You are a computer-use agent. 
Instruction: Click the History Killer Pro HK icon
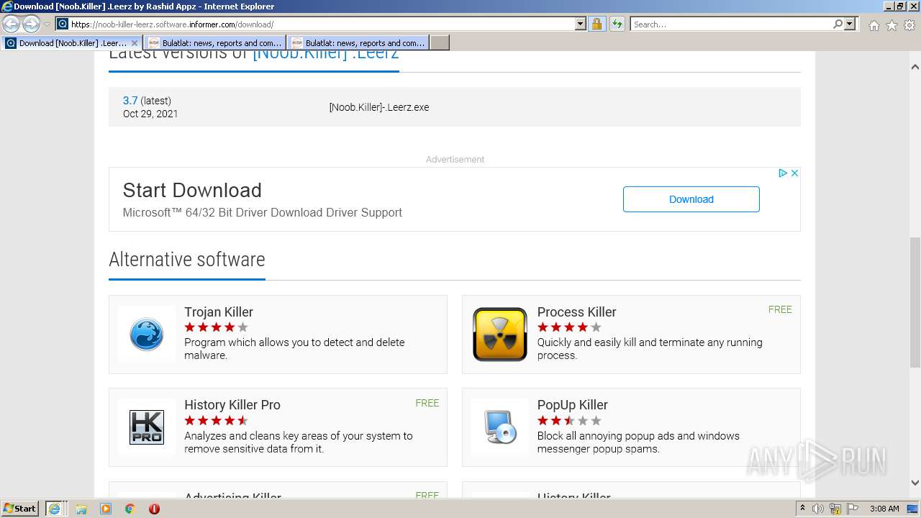147,427
